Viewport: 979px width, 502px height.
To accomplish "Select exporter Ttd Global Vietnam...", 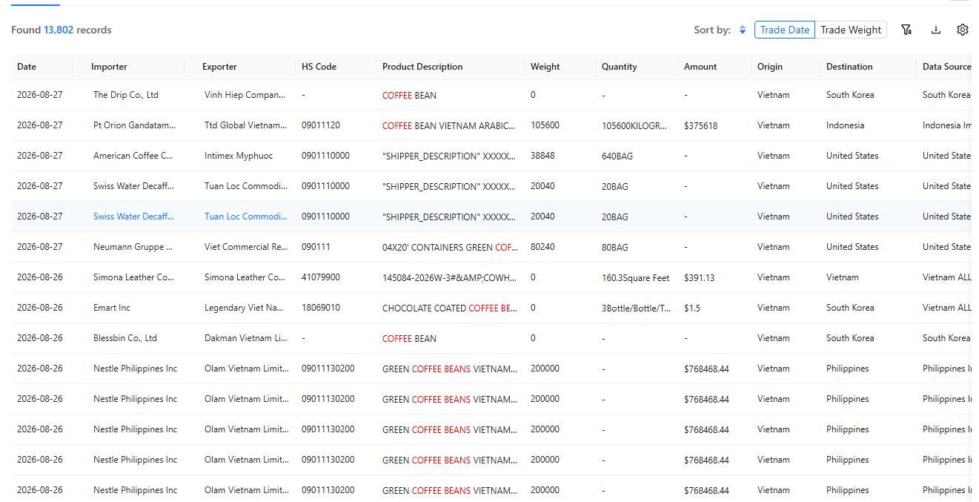I will coord(245,125).
